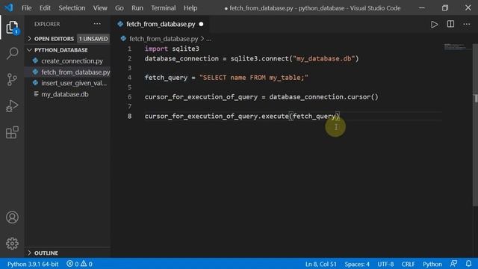
Task: Open the Selection menu
Action: coord(72,8)
